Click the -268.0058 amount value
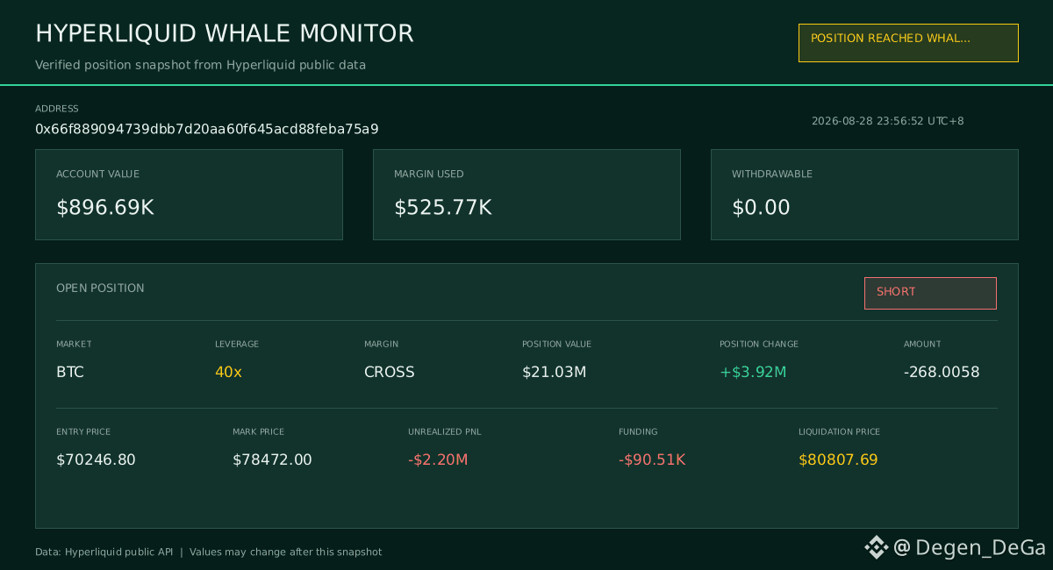This screenshot has width=1053, height=570. 942,372
